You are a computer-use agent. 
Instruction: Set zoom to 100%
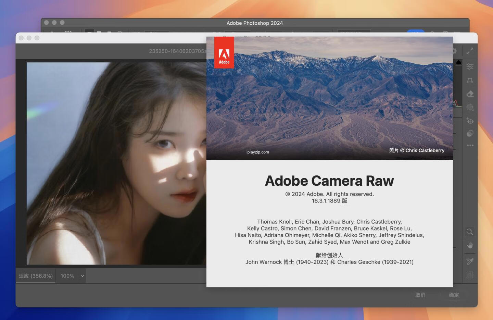pos(67,276)
